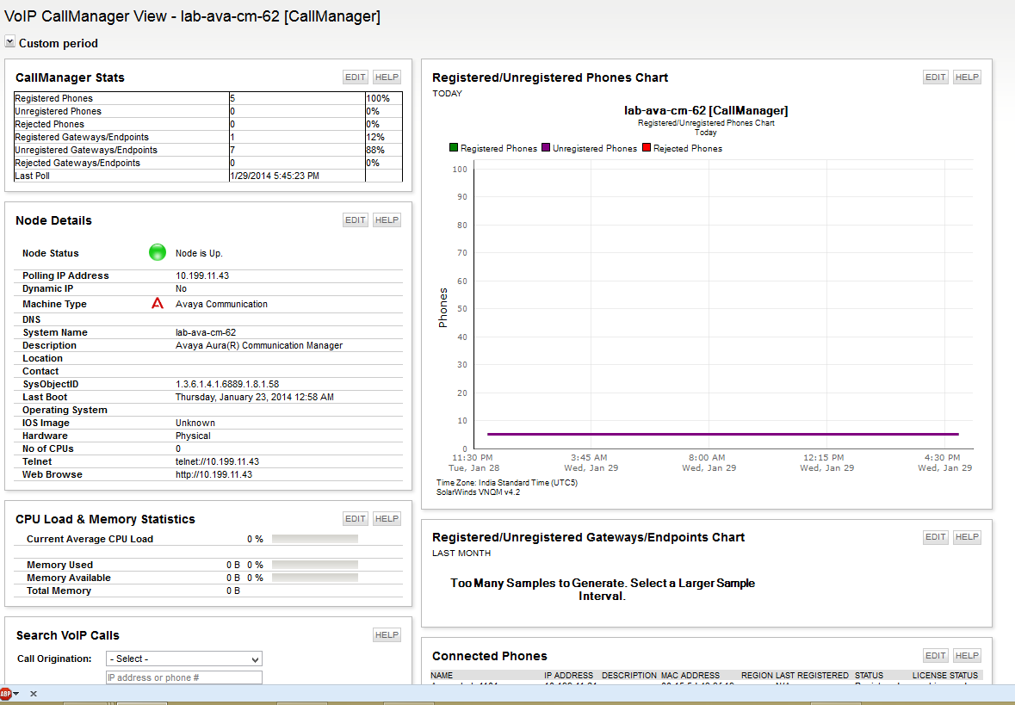This screenshot has height=705, width=1015.
Task: Open the Call Origination Select dropdown
Action: point(184,659)
